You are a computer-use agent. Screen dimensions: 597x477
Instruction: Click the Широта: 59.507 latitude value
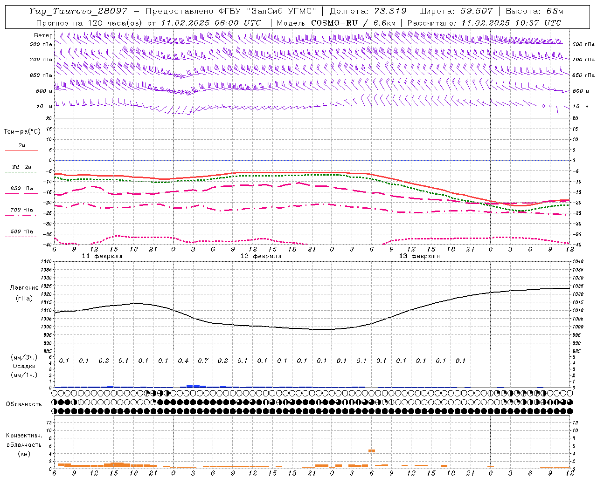pos(456,11)
